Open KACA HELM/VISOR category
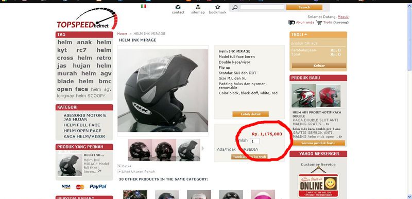Viewport: 412px width, 199px height. (x=84, y=136)
